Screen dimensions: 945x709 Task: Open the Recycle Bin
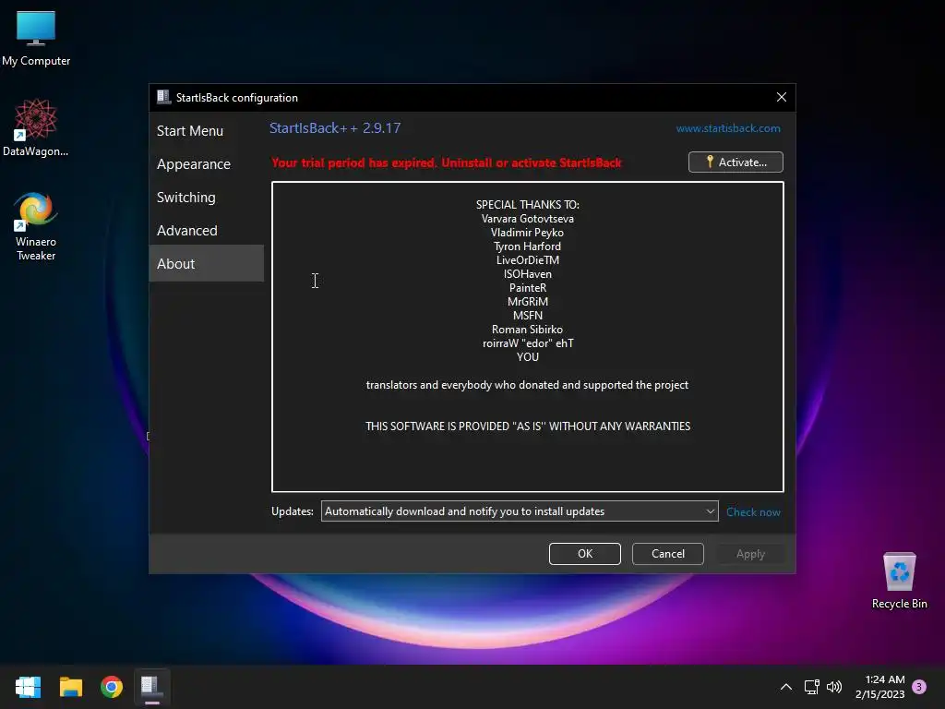click(x=899, y=581)
